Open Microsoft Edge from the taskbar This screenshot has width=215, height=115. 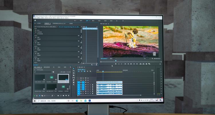77,101
